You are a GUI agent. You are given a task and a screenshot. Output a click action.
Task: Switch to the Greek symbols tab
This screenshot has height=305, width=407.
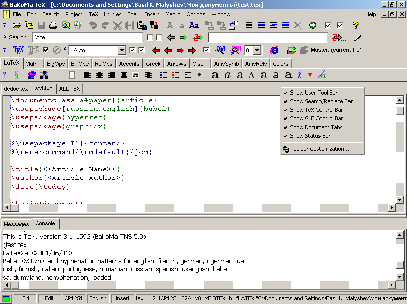pos(153,64)
